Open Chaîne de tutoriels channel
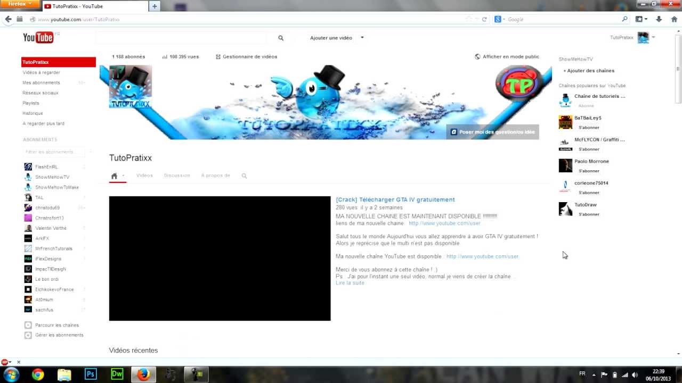Image resolution: width=682 pixels, height=383 pixels. point(599,96)
